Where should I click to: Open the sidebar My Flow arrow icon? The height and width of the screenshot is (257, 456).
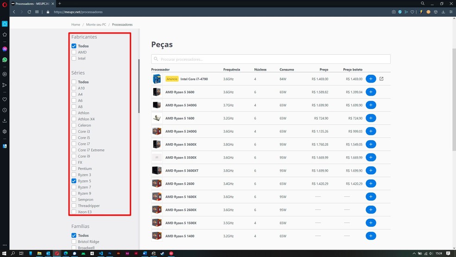[5, 85]
